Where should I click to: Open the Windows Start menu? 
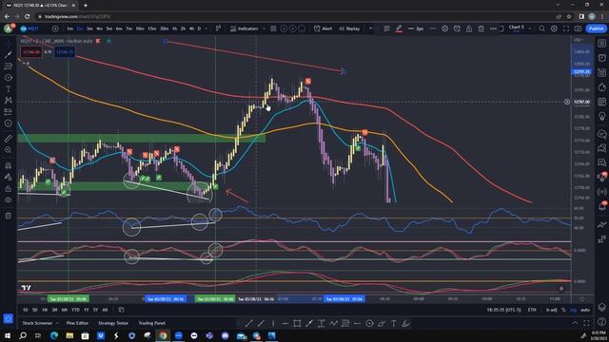[8, 335]
